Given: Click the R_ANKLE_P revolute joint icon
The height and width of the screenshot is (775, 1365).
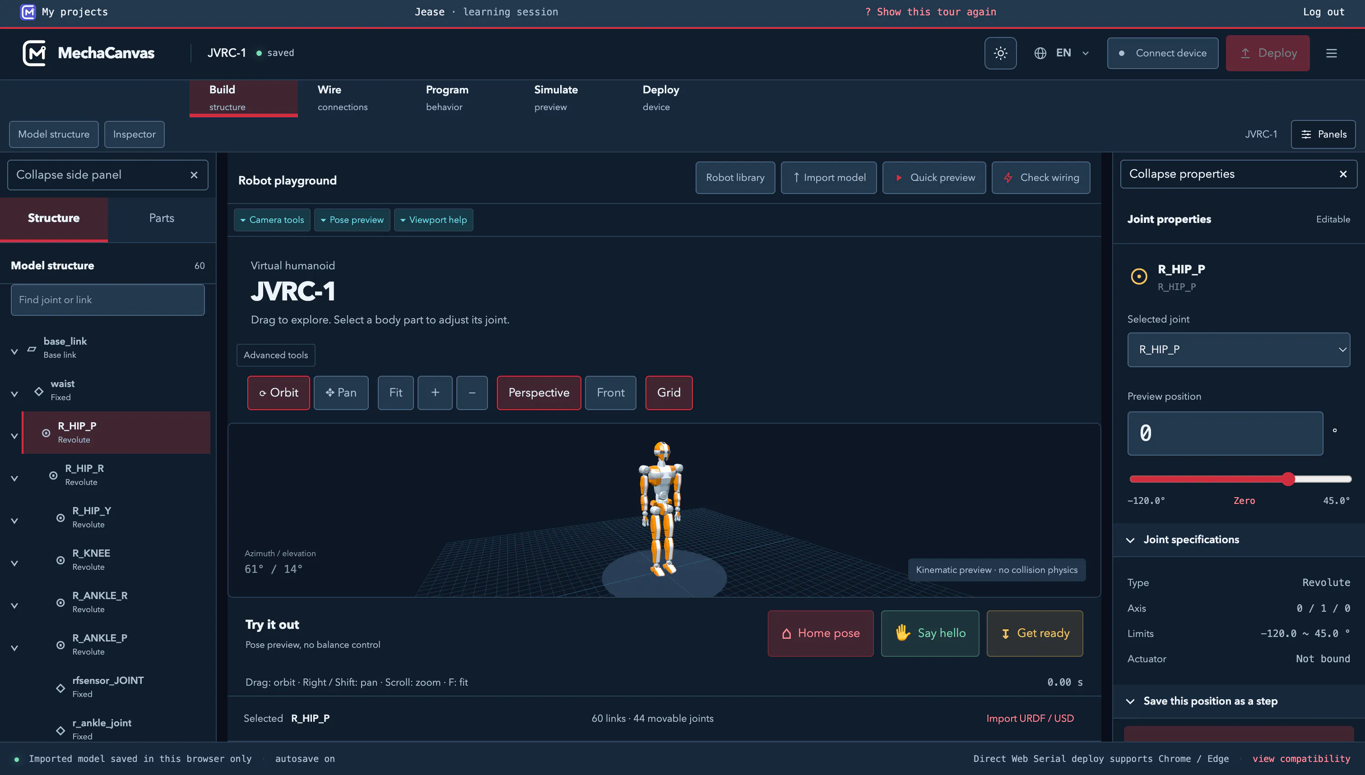Looking at the screenshot, I should click(61, 645).
